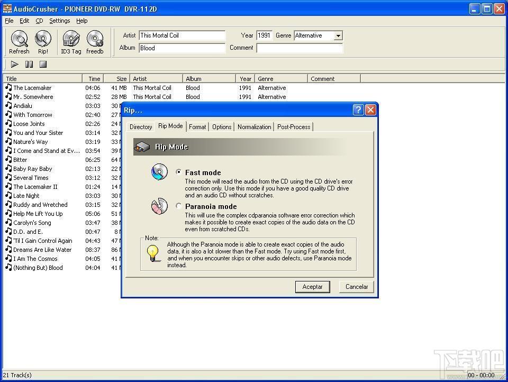Switch to the Post-Process tab
This screenshot has width=508, height=382.
click(294, 127)
